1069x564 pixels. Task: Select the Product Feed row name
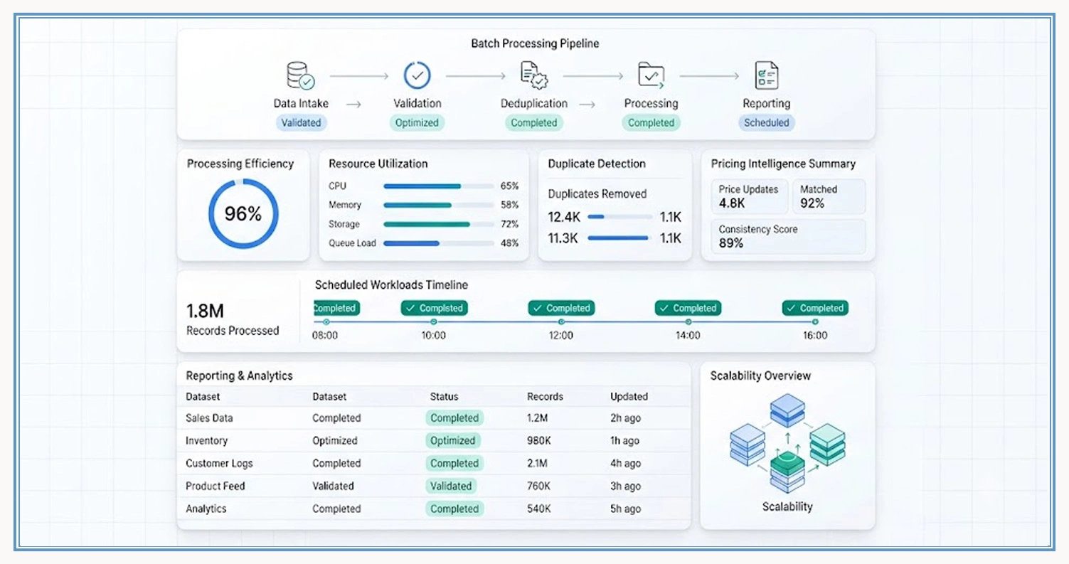click(x=215, y=486)
